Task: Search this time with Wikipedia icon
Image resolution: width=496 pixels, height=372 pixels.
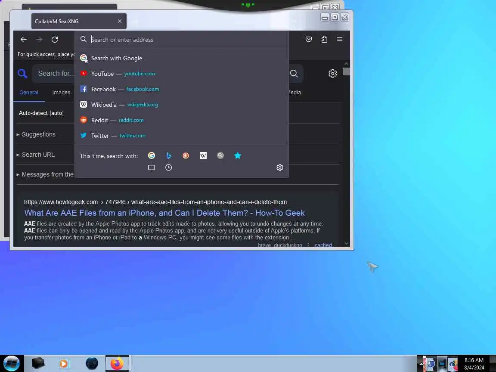Action: [203, 155]
